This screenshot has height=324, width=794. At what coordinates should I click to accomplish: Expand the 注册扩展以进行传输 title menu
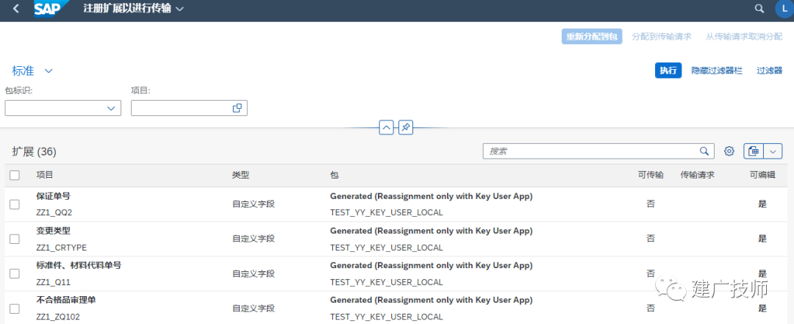coord(179,9)
